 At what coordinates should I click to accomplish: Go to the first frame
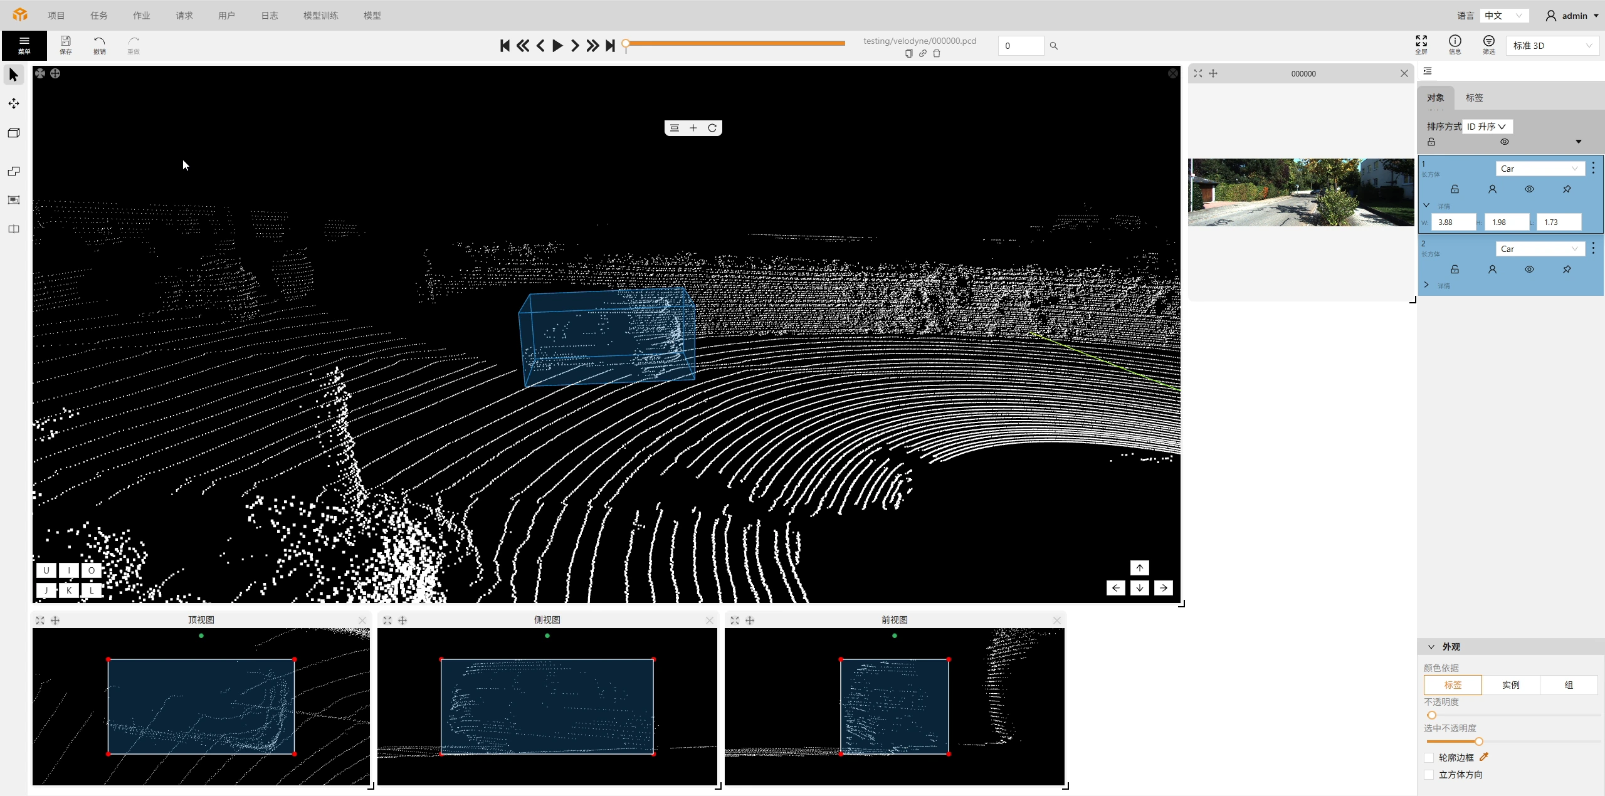click(505, 46)
